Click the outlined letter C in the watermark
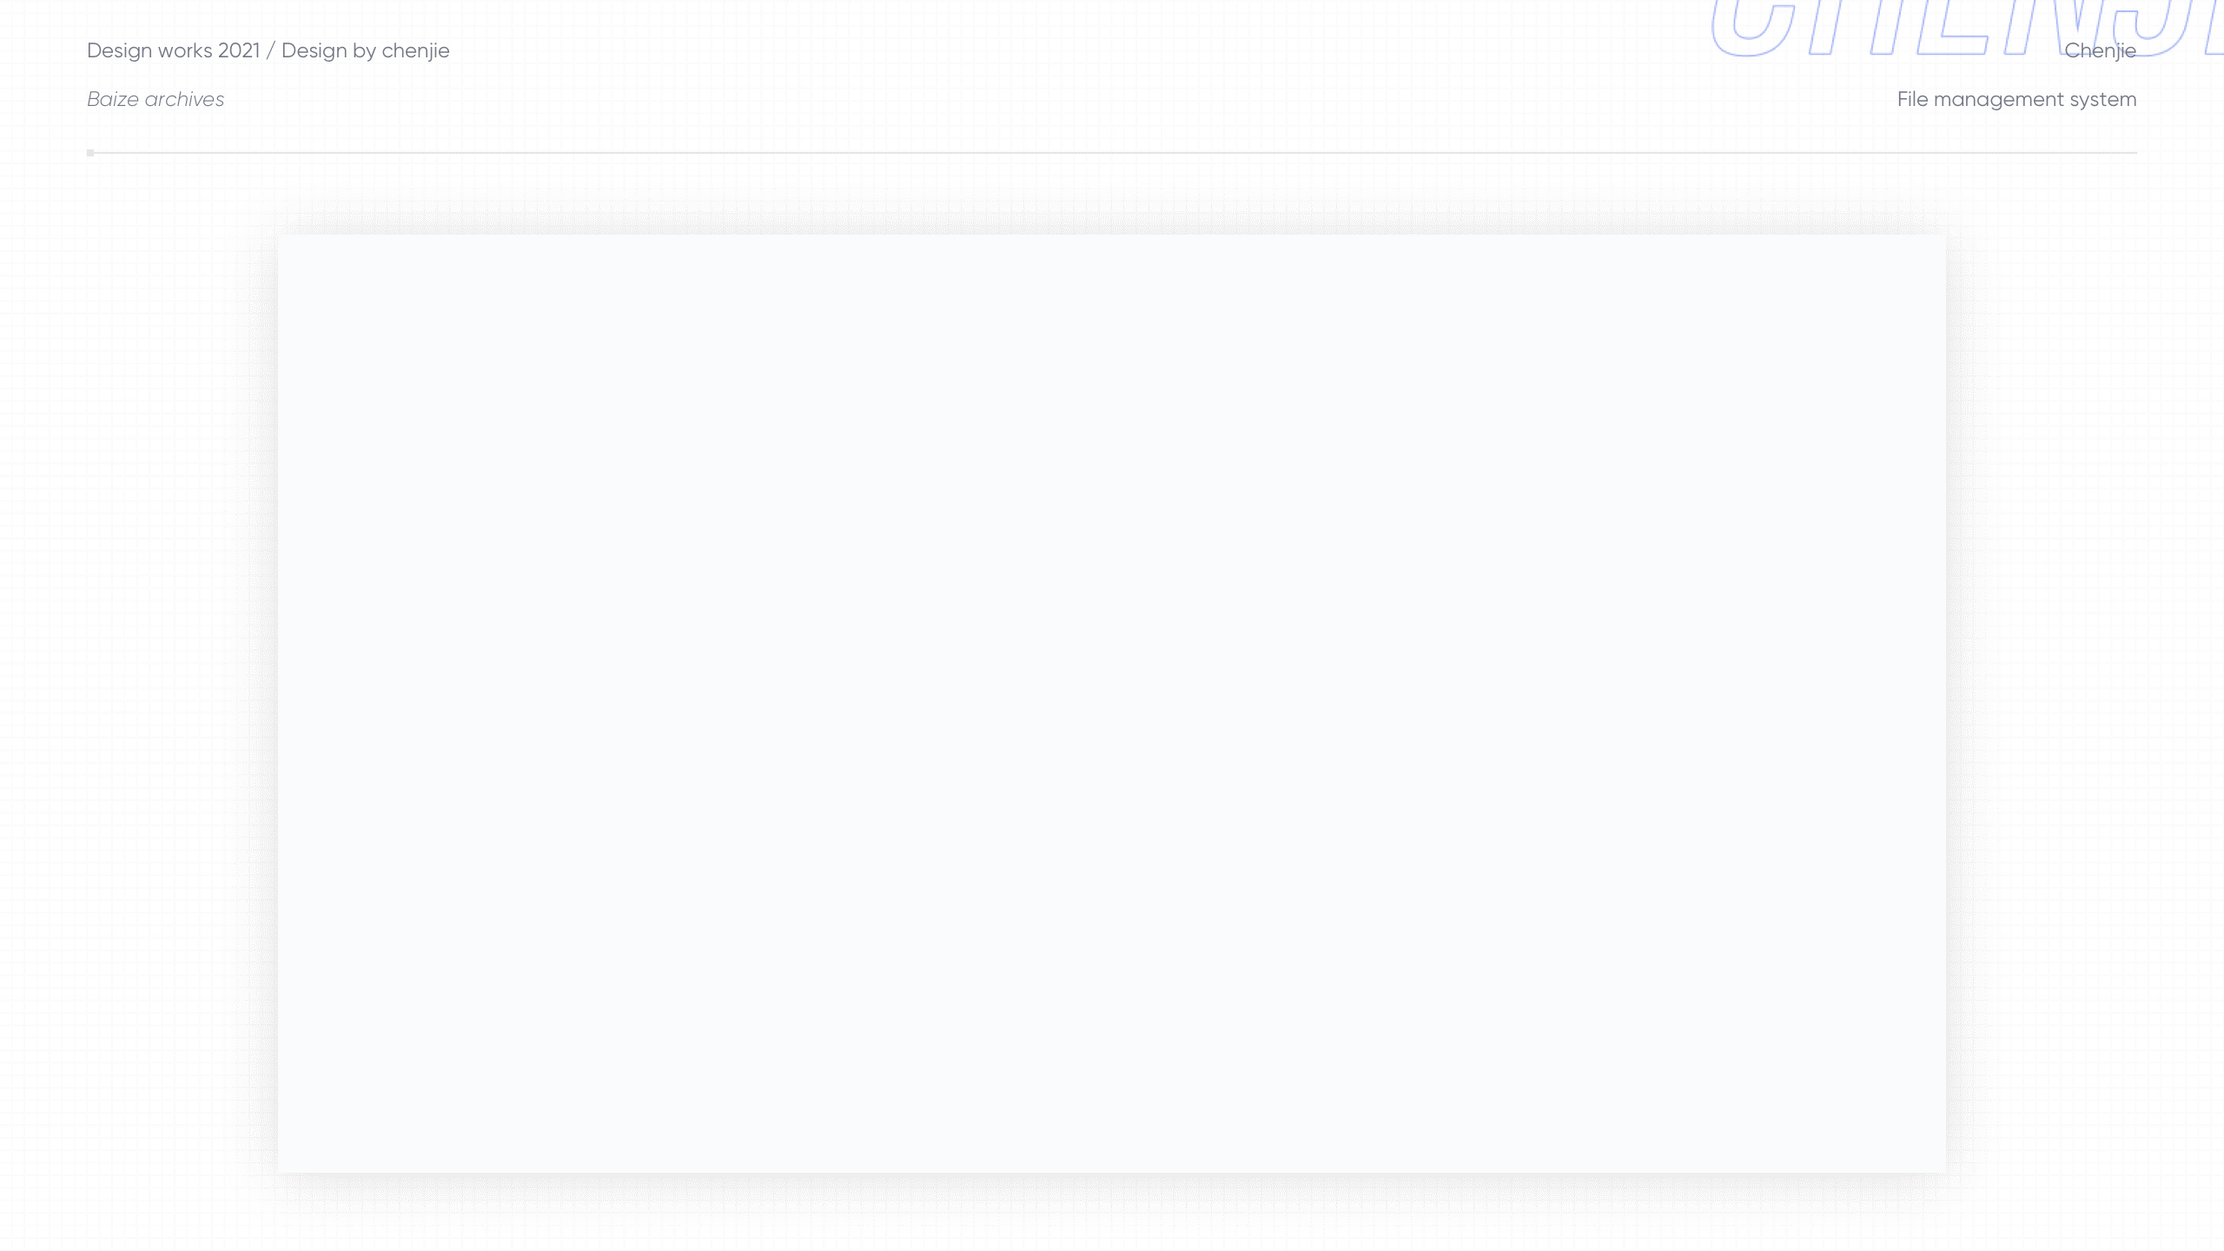 coord(1755,28)
